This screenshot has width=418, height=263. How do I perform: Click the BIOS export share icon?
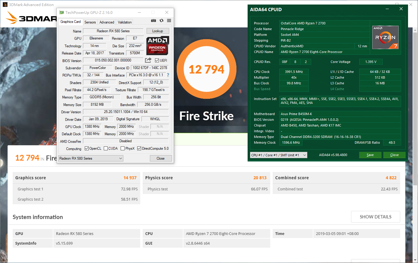pyautogui.click(x=148, y=60)
